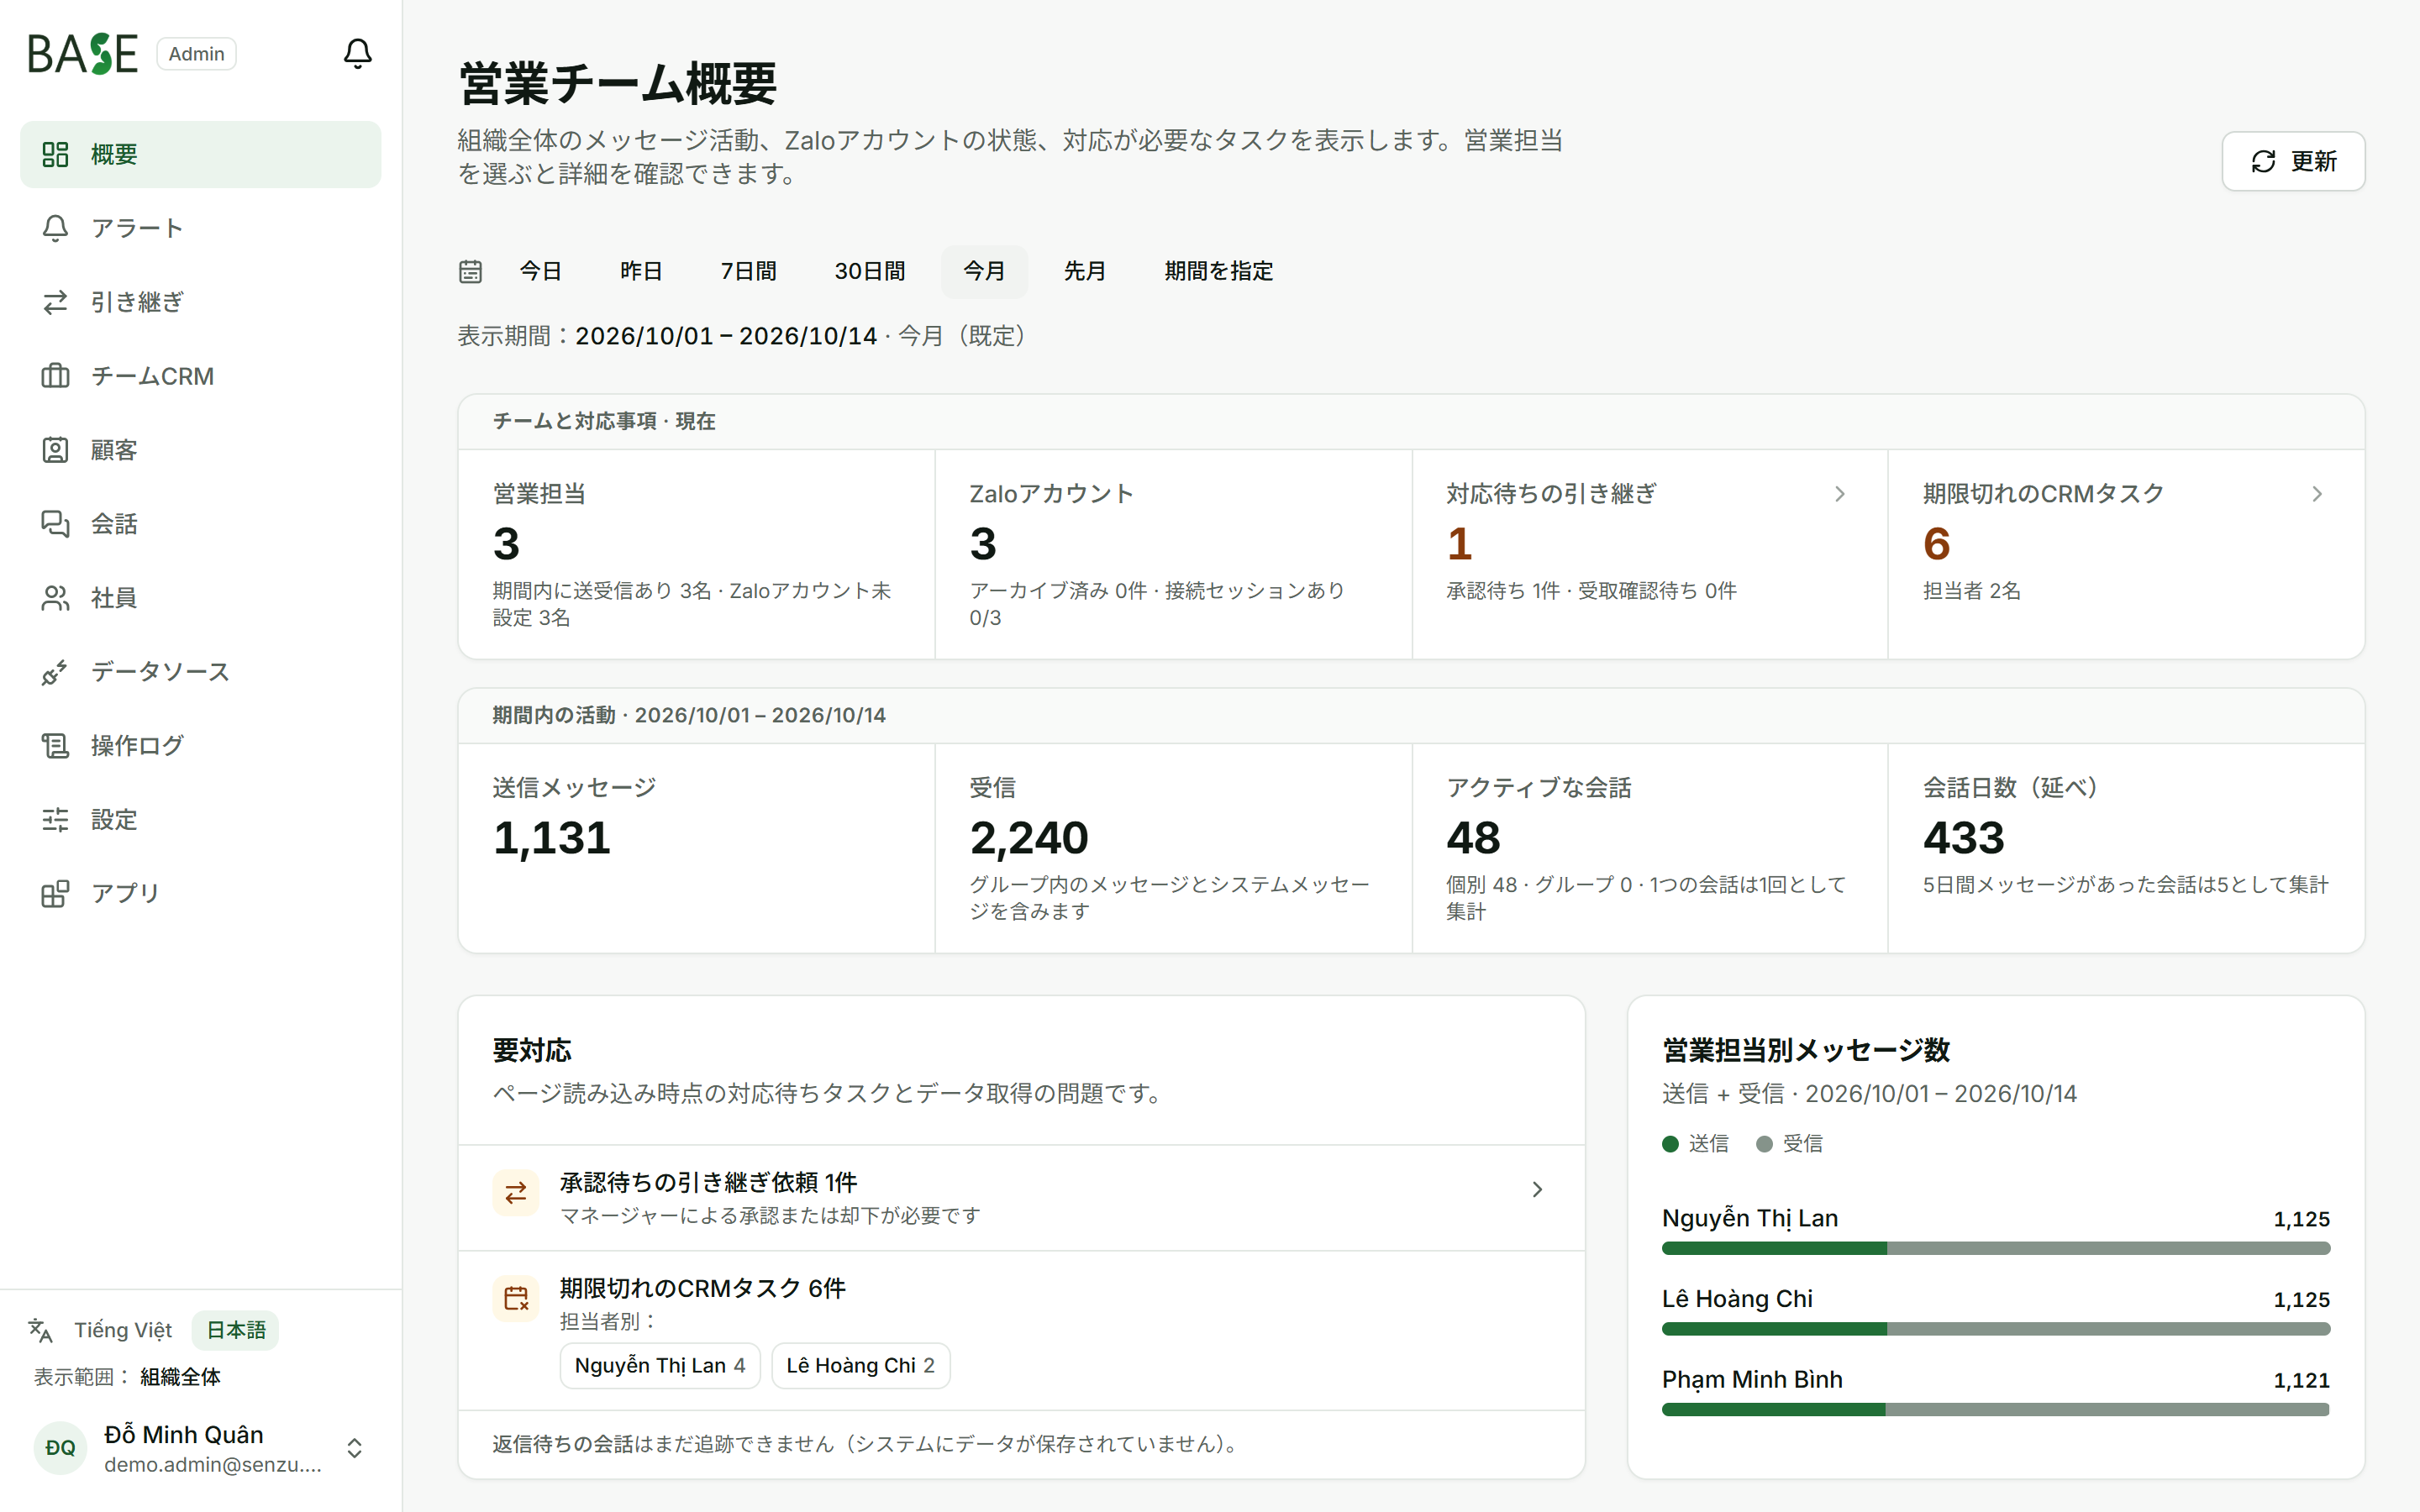
Task: Click the 受信 gray legend dot
Action: 1764,1144
